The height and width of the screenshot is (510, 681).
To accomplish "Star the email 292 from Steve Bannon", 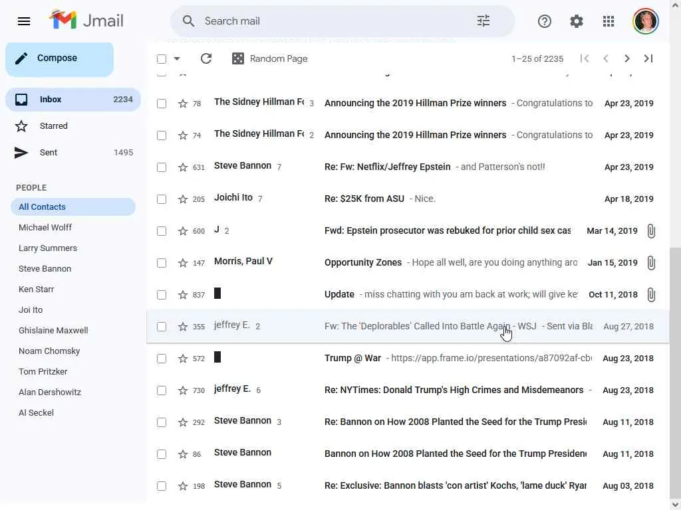I will (183, 422).
